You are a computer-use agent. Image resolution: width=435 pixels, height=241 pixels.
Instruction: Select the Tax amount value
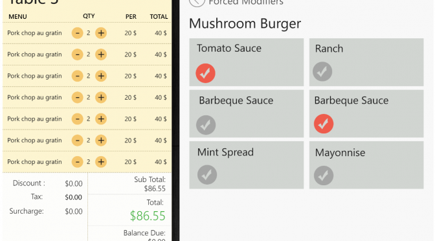coord(74,198)
